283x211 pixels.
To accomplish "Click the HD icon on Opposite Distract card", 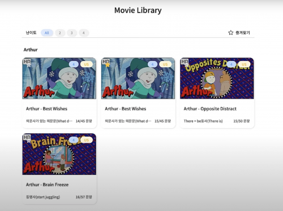I will [185, 61].
